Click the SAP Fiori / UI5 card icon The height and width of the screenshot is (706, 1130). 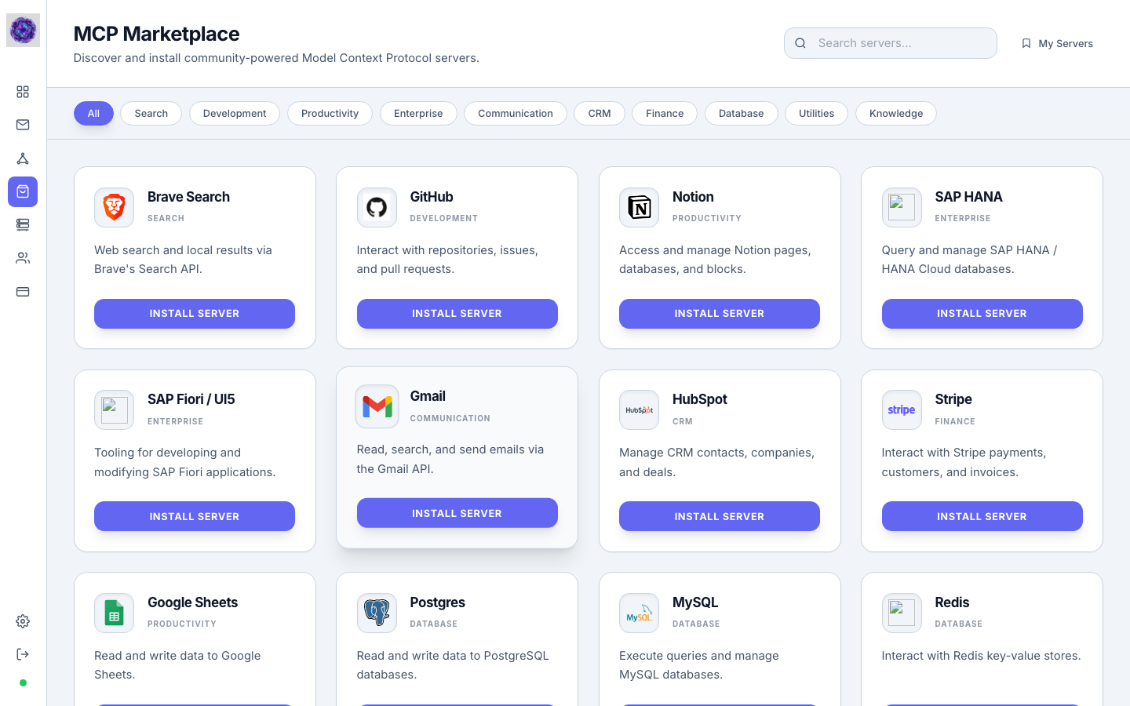(115, 410)
